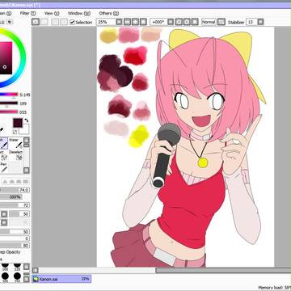
Task: Reset rotation button next to +000° field
Action: pos(171,22)
